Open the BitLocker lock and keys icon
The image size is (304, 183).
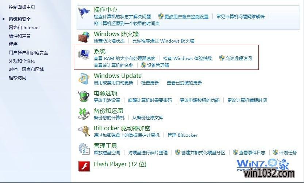click(x=84, y=131)
